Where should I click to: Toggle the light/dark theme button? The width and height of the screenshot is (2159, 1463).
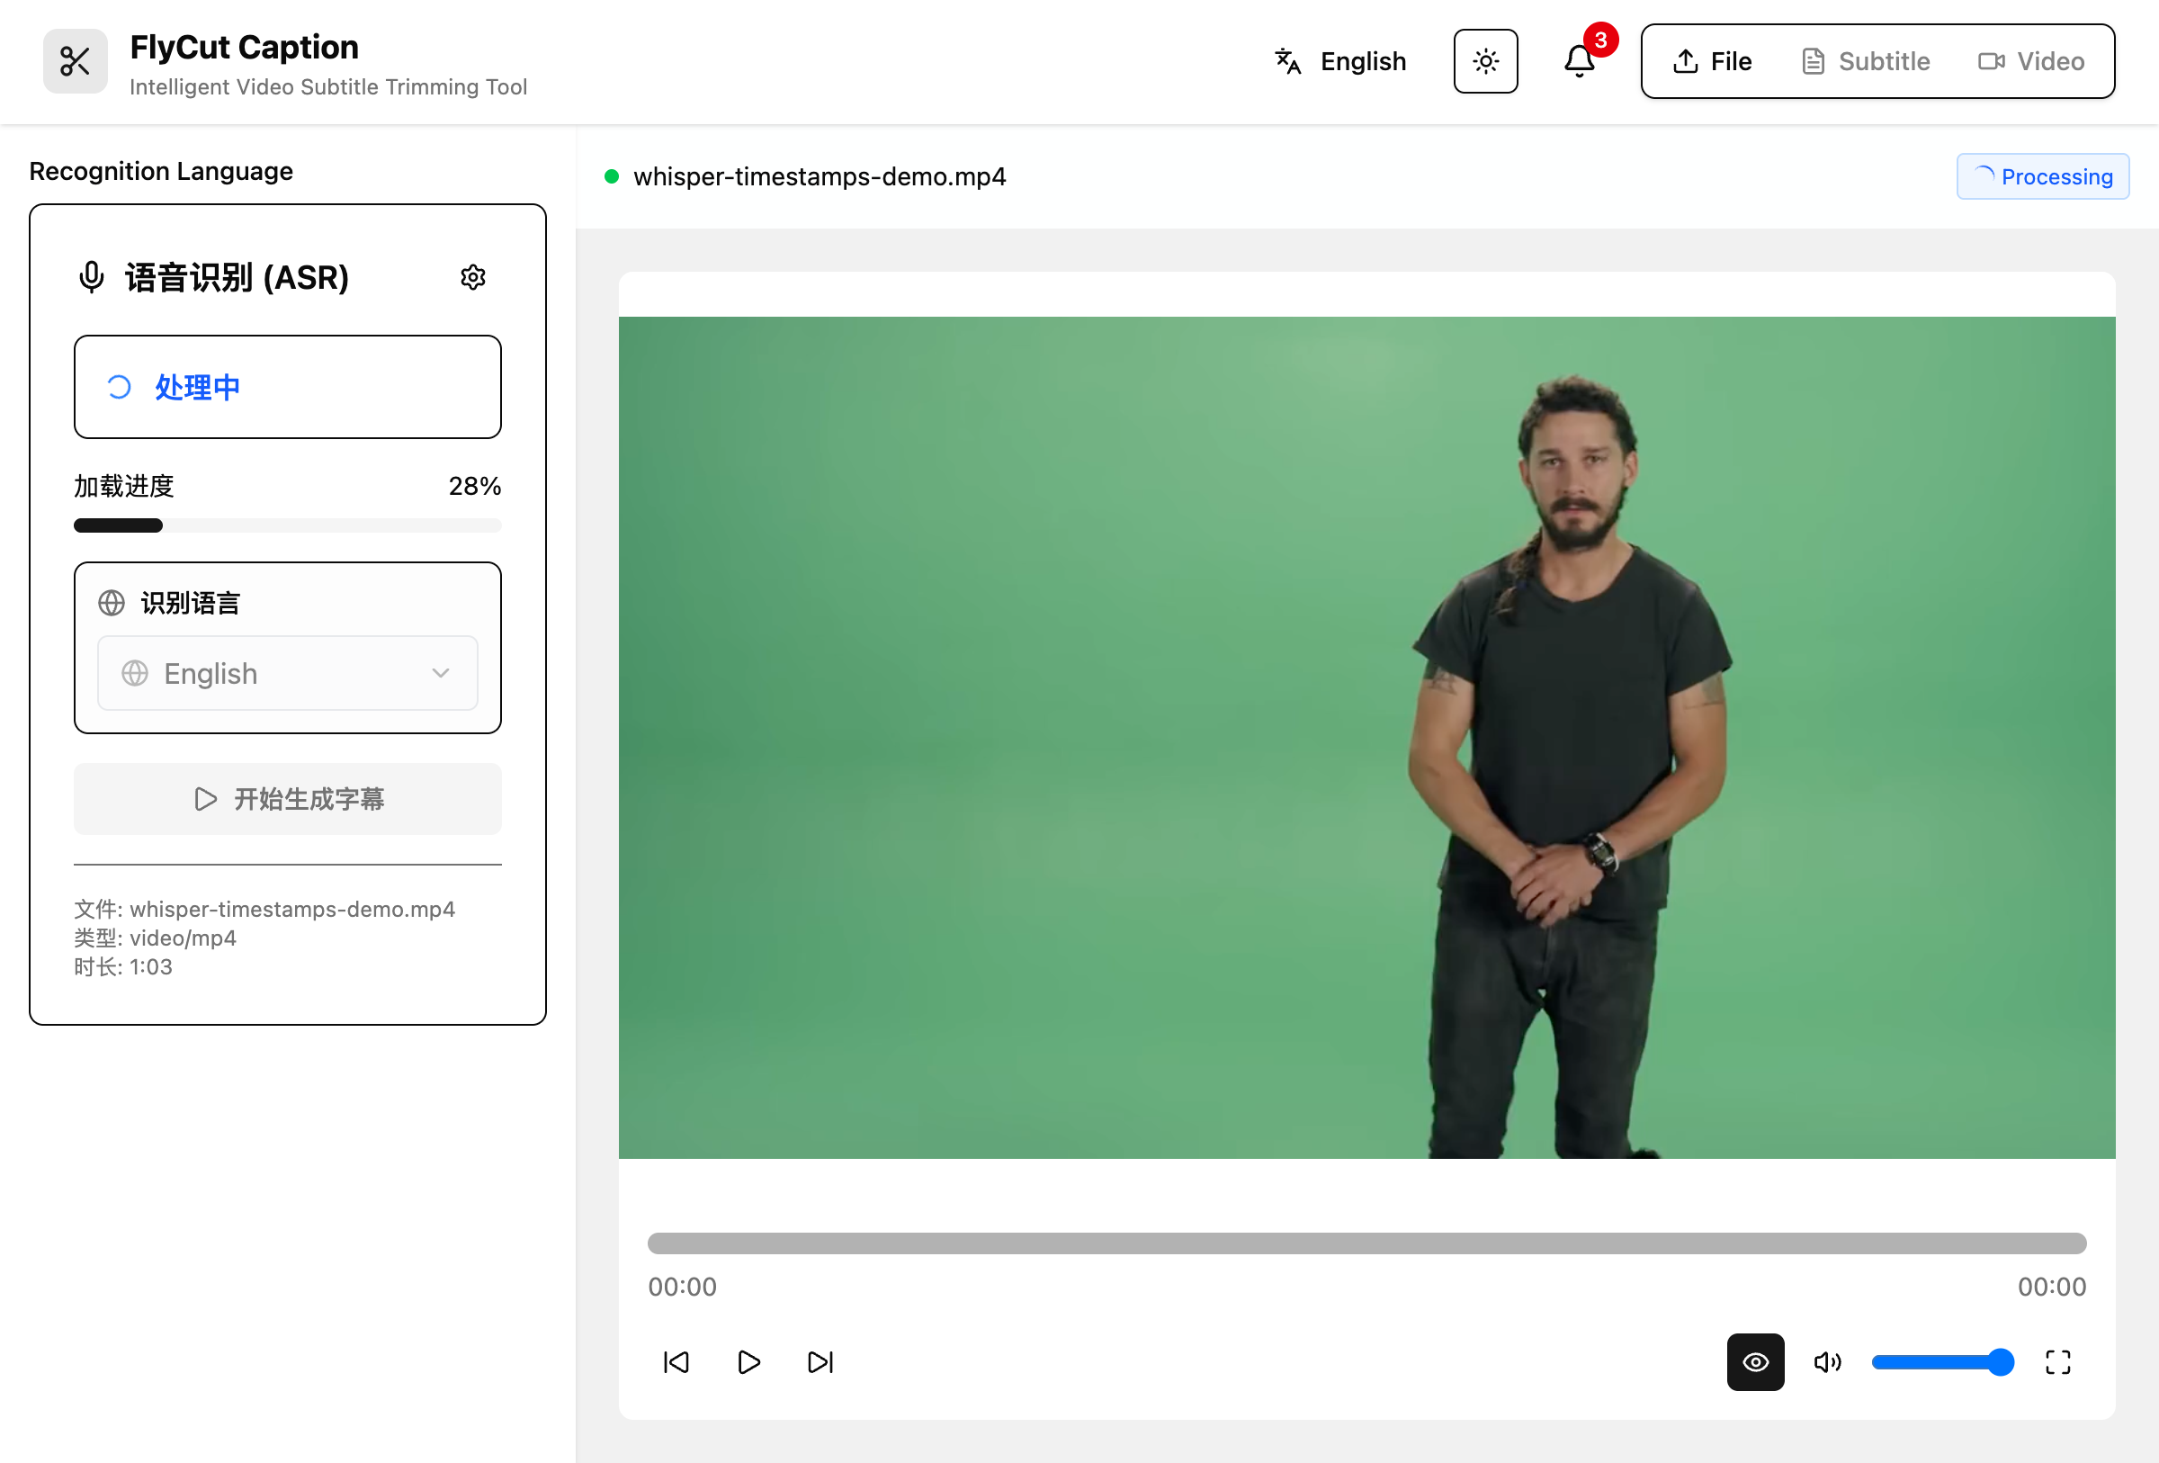click(x=1485, y=61)
